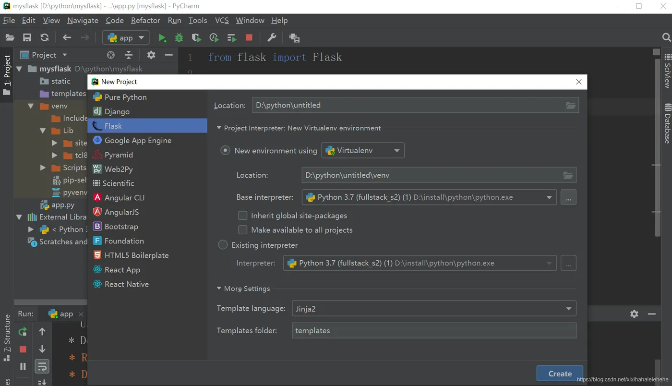Rerun app with the green rerun icon
This screenshot has width=672, height=386.
(x=23, y=331)
